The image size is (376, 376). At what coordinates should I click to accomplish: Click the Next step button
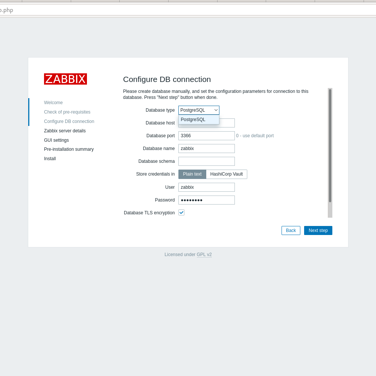point(318,230)
